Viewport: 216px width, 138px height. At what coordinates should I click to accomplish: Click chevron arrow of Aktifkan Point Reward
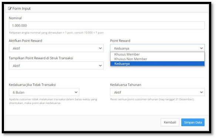click(x=100, y=48)
